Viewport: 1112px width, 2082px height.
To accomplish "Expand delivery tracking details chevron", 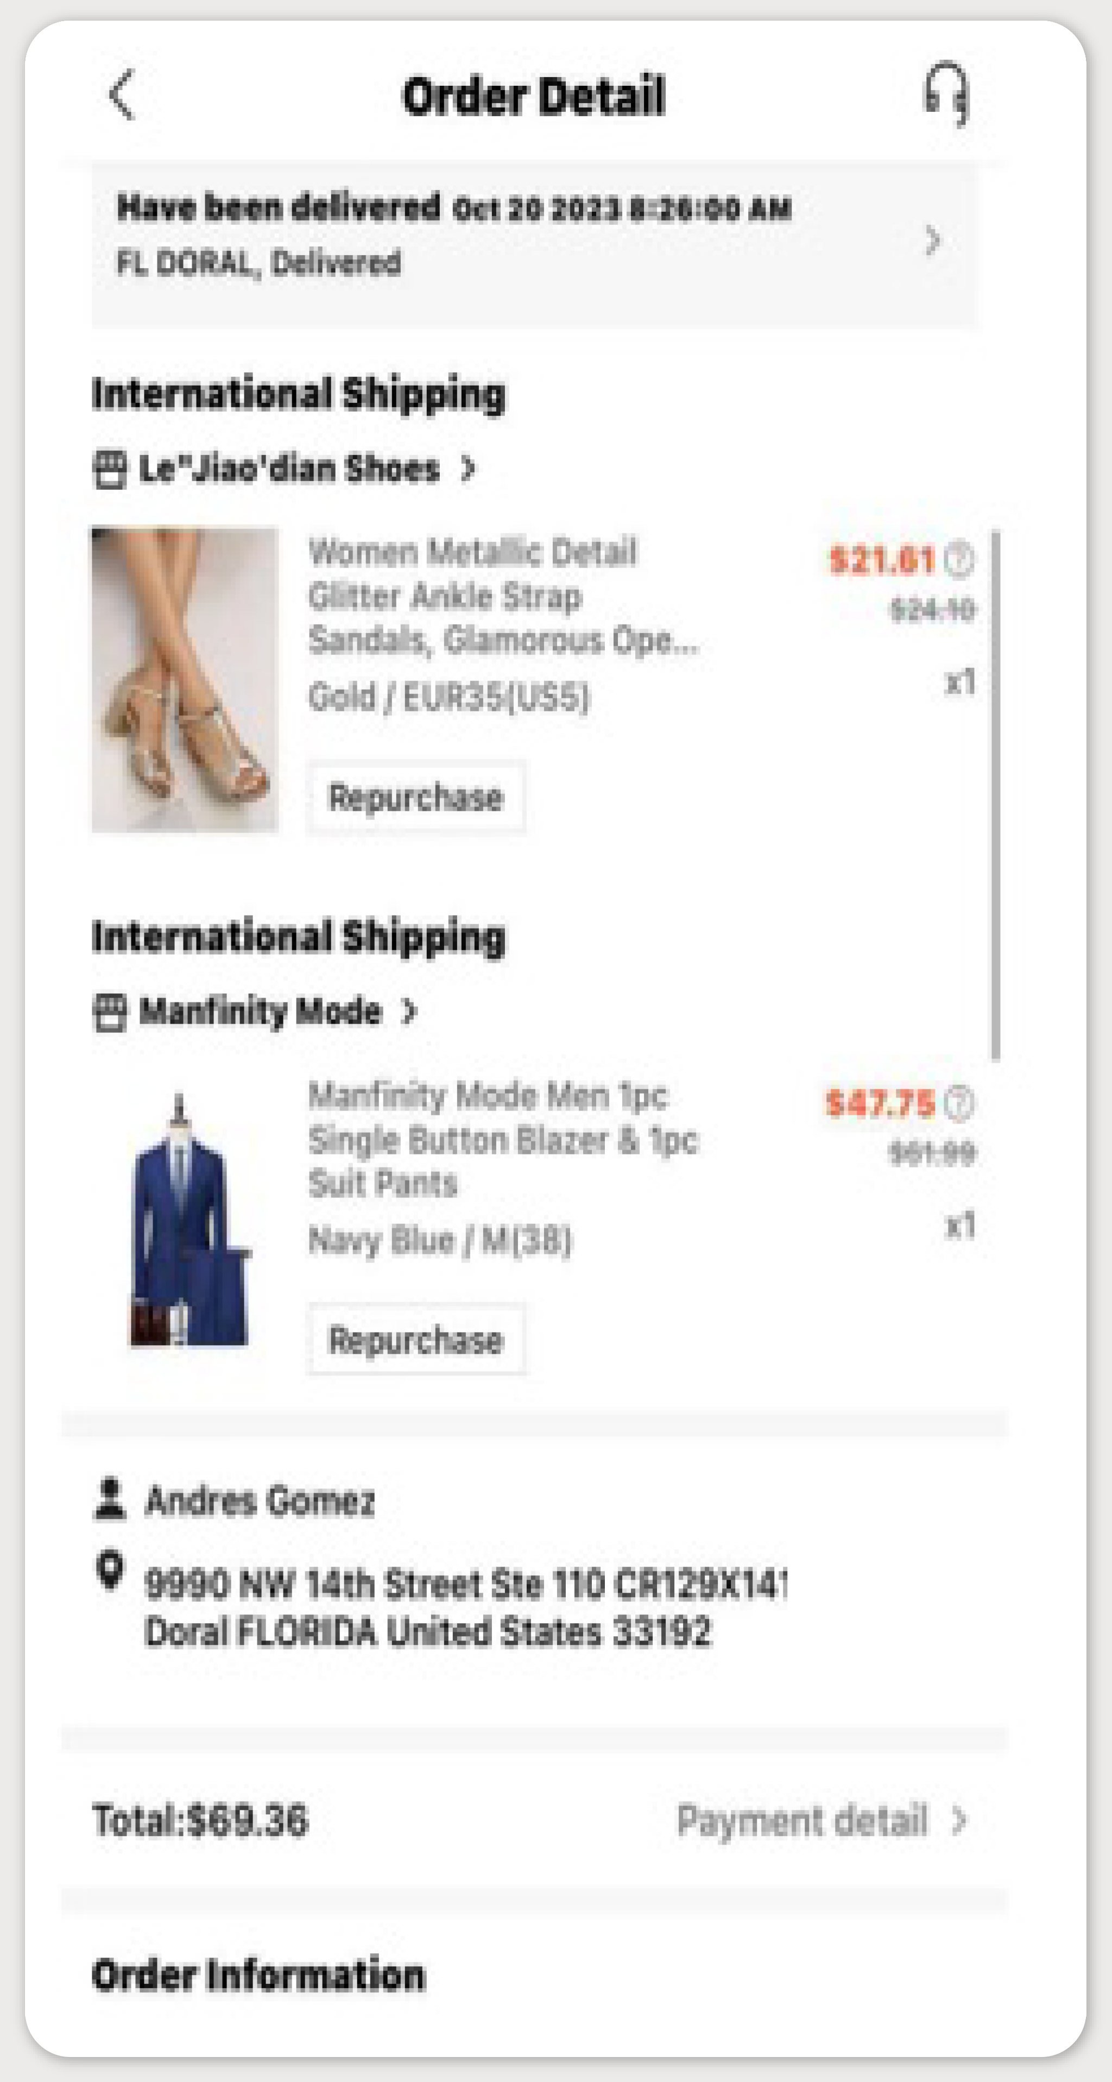I will click(x=933, y=241).
